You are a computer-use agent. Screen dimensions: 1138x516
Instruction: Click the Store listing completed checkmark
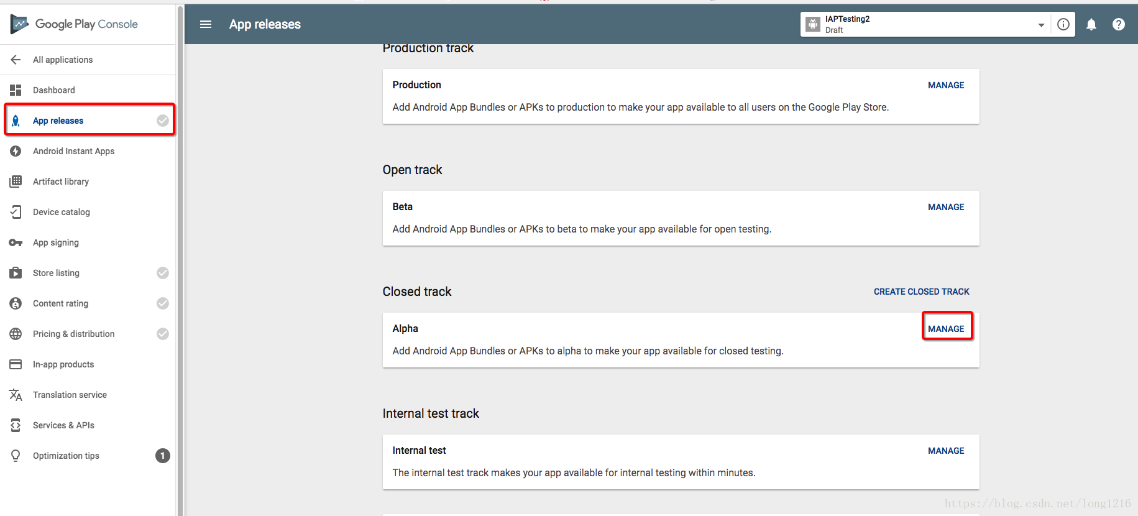point(163,273)
